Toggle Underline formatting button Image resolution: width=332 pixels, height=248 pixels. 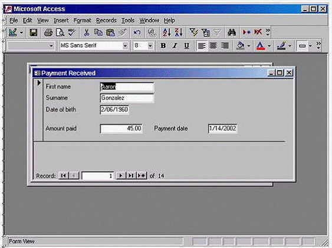coord(186,45)
